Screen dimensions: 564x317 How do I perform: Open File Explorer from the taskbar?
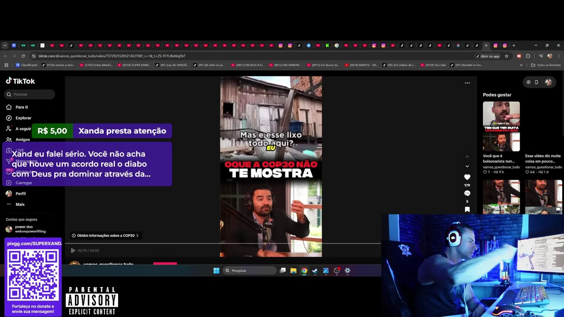(x=293, y=271)
